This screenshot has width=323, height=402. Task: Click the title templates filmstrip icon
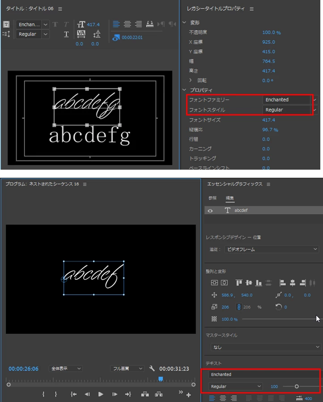(6, 24)
